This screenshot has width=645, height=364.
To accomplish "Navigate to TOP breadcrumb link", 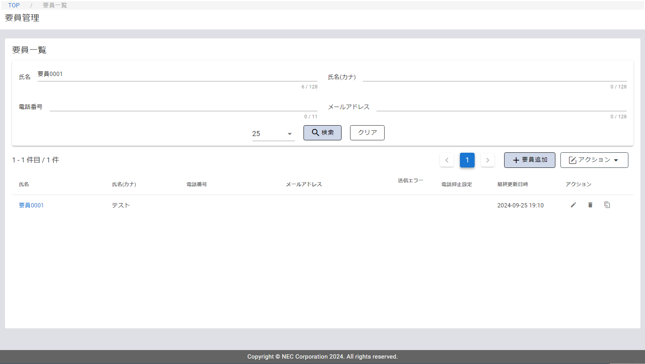I will tap(14, 5).
